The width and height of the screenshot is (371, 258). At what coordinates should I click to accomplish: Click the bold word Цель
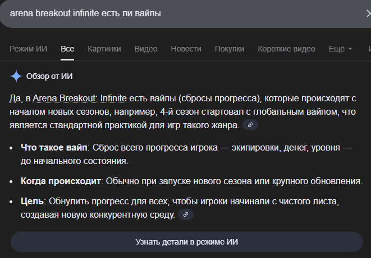(32, 201)
